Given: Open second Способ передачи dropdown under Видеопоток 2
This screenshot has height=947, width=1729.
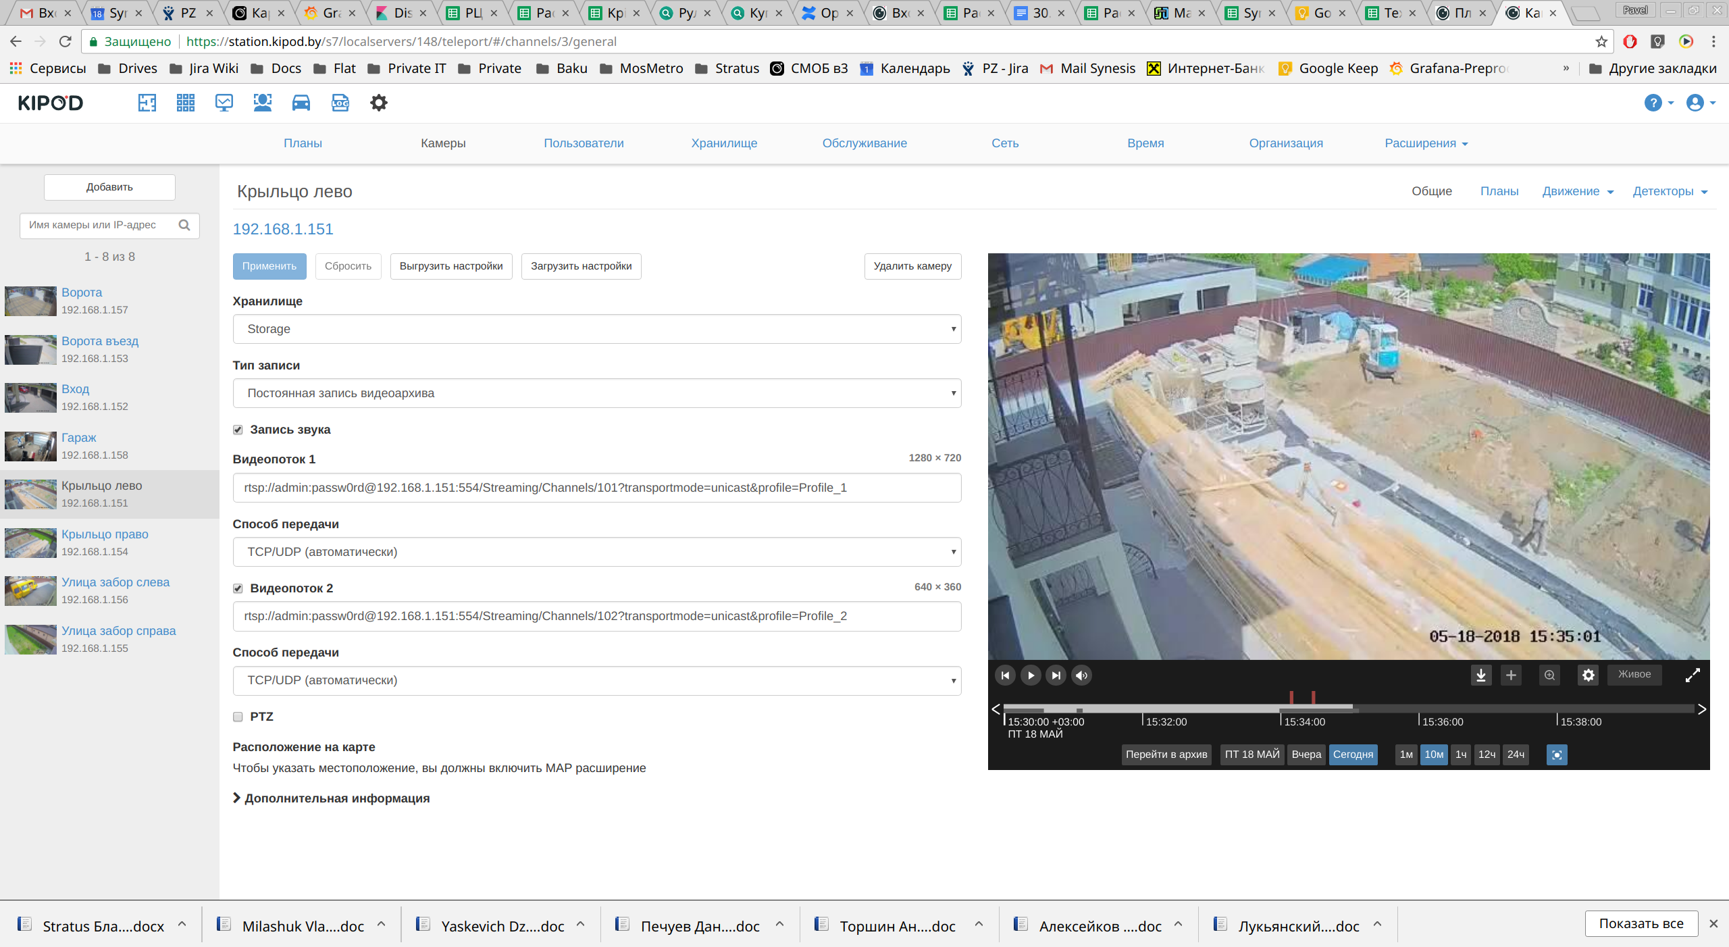Looking at the screenshot, I should point(597,680).
